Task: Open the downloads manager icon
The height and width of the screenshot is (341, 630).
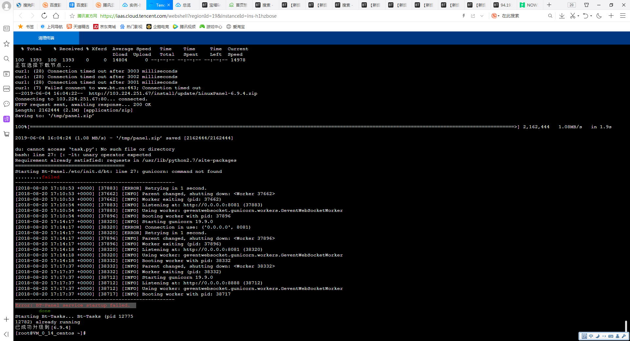Action: point(562,16)
